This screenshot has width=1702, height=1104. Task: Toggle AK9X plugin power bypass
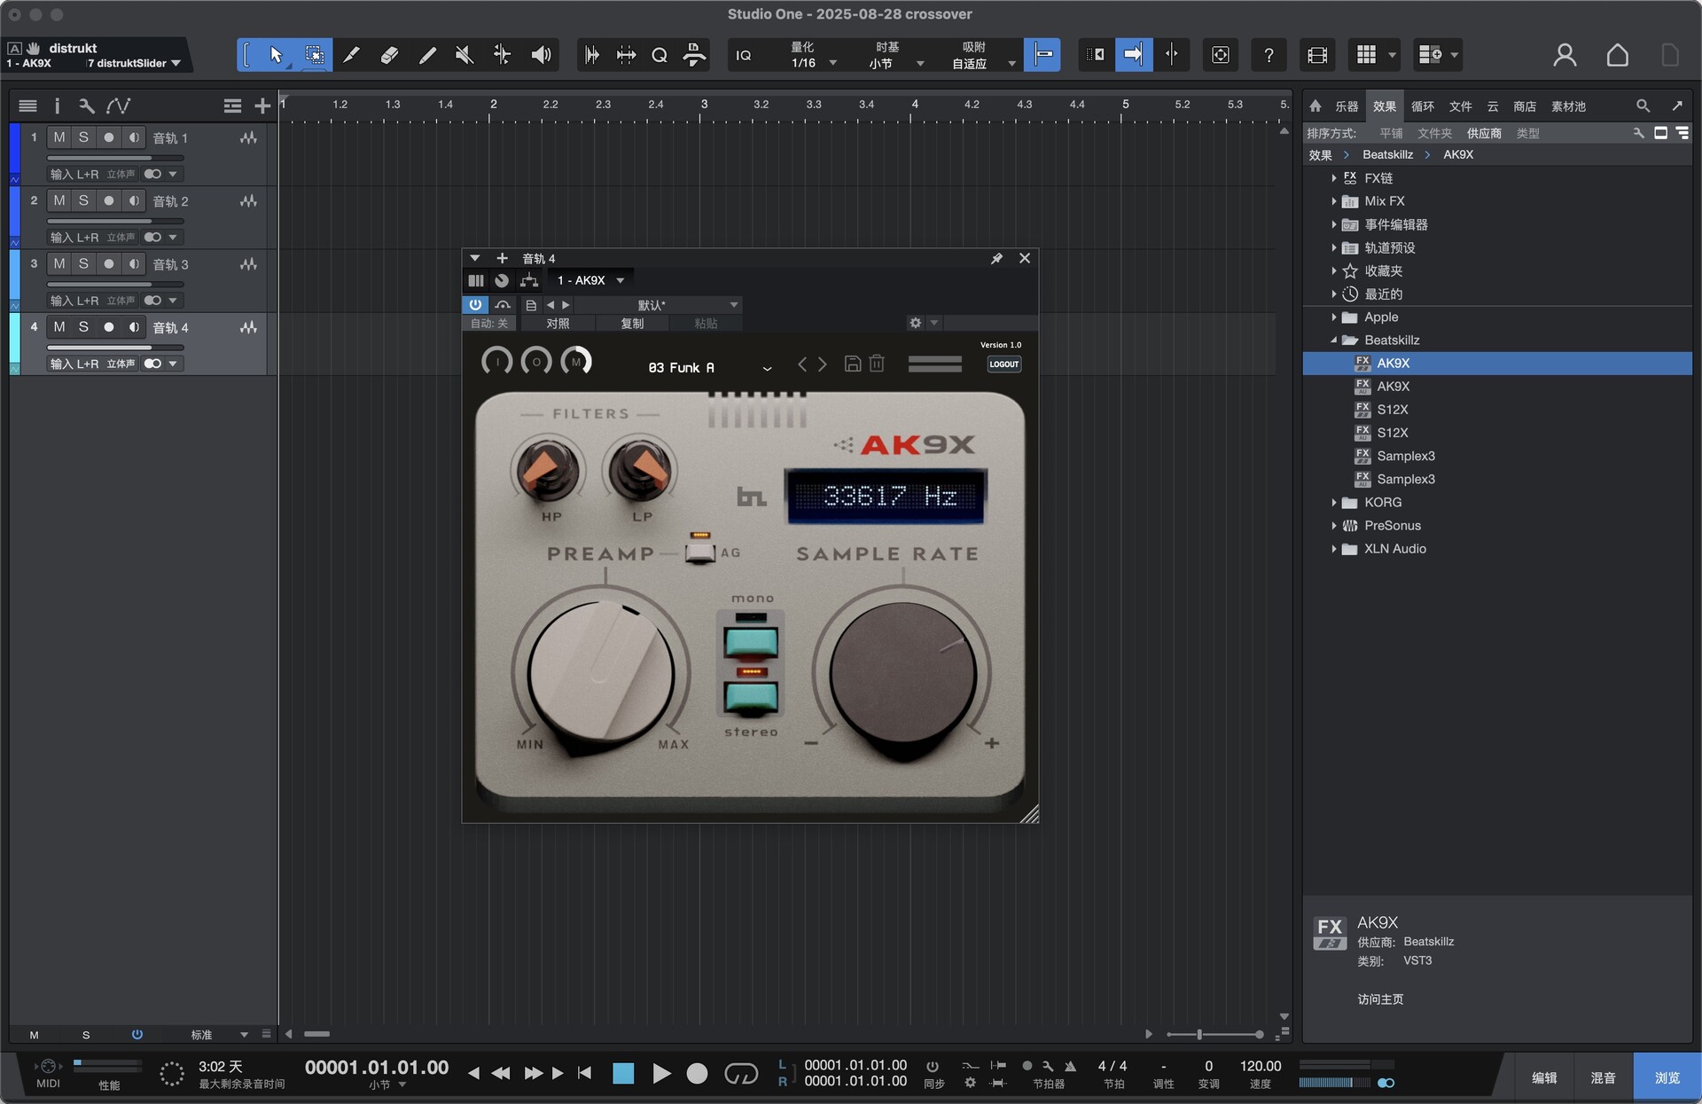pos(475,304)
